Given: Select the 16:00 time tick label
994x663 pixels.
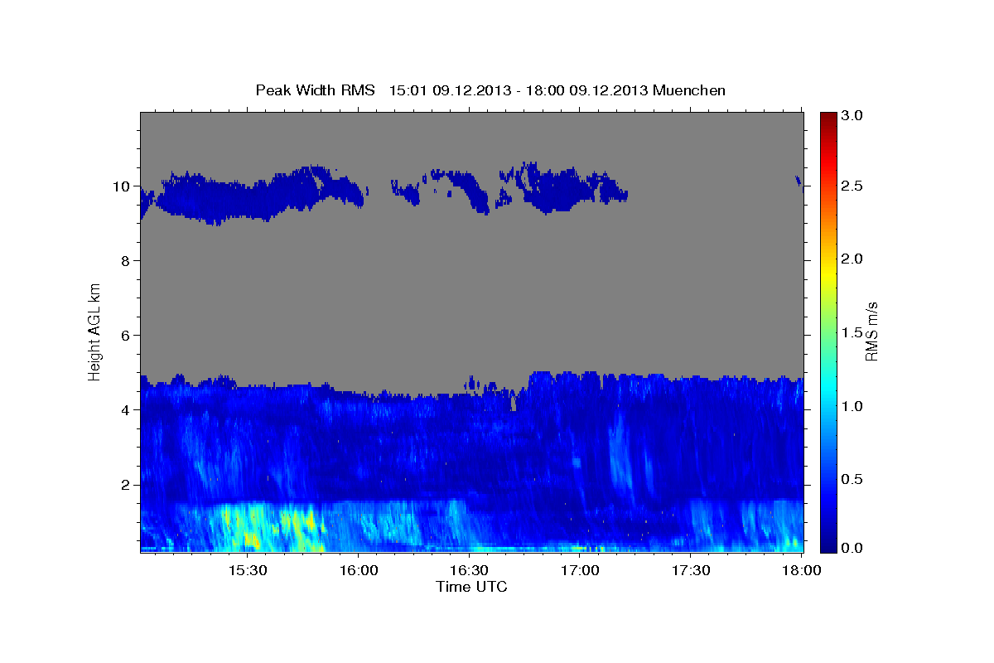Looking at the screenshot, I should (358, 571).
